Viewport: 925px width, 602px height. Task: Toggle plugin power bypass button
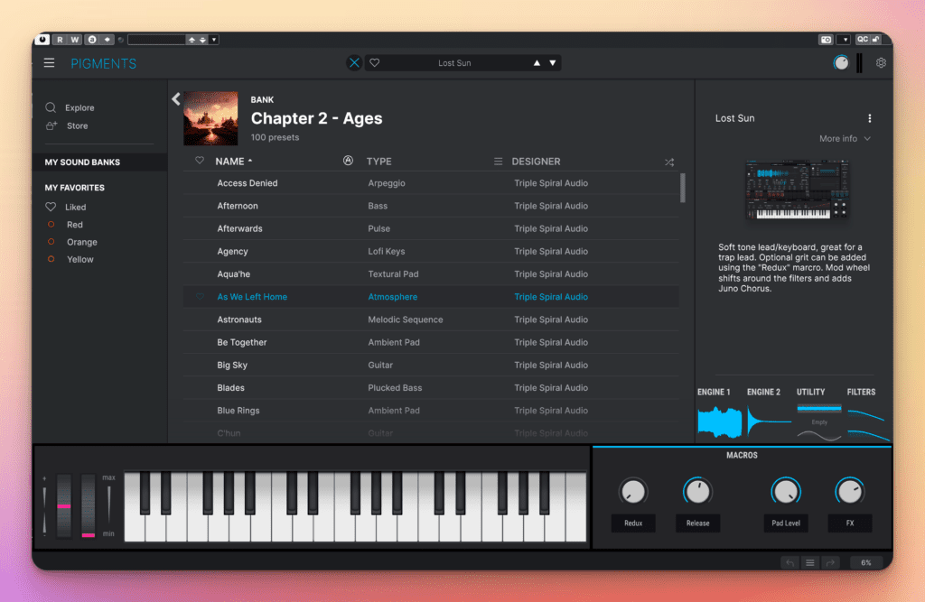42,40
